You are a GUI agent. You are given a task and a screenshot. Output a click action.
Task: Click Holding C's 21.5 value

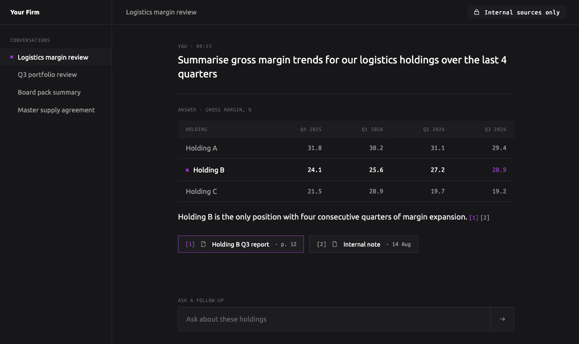pos(315,192)
